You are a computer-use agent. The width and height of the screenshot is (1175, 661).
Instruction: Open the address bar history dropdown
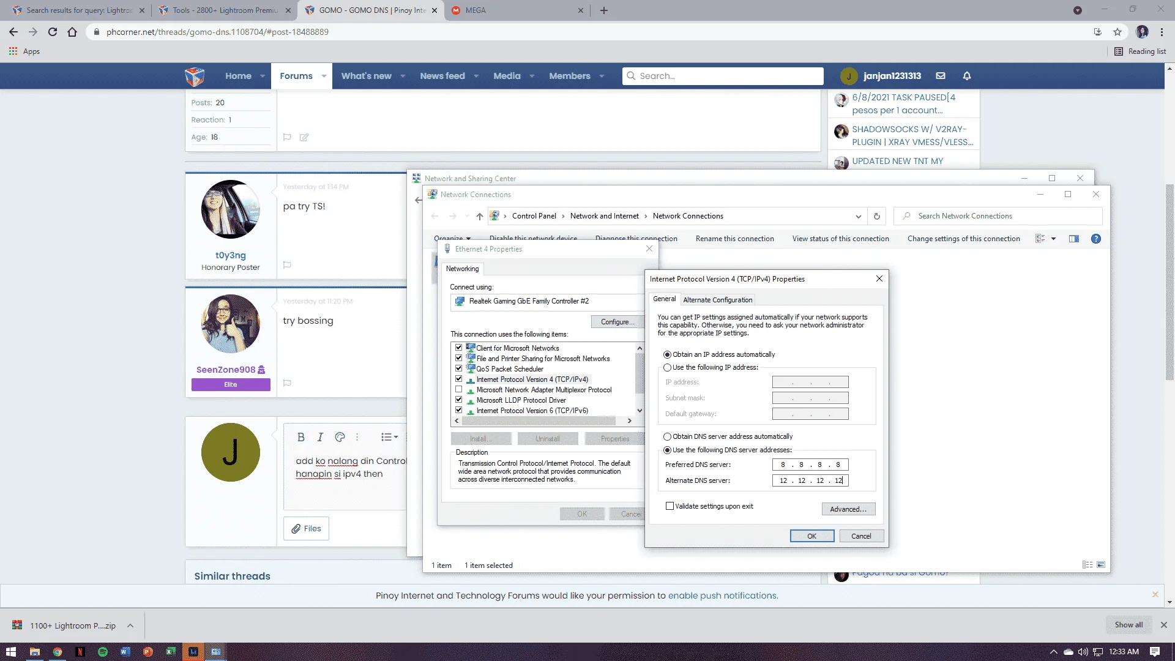tap(859, 216)
